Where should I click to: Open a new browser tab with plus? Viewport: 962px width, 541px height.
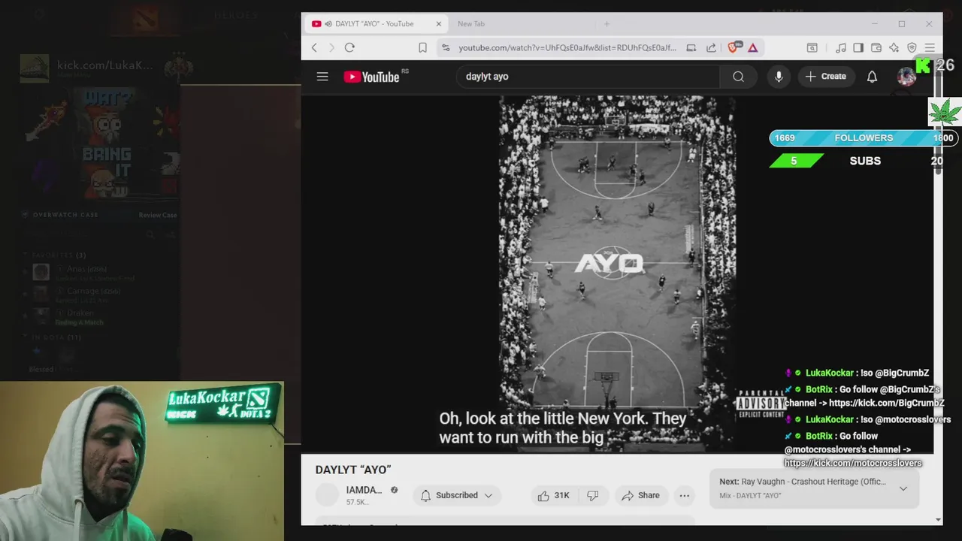click(607, 24)
